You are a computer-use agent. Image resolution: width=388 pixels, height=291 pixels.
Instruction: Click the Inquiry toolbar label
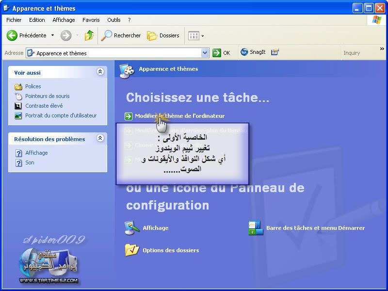coord(352,53)
